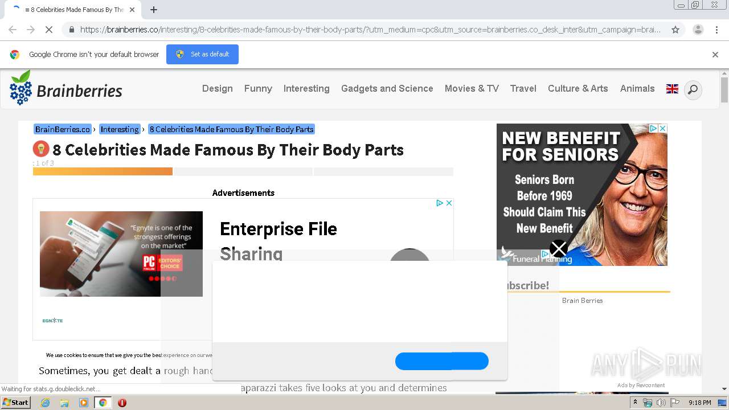The width and height of the screenshot is (729, 410).
Task: Click the 8 Celebrities breadcrumb link
Action: click(x=232, y=129)
